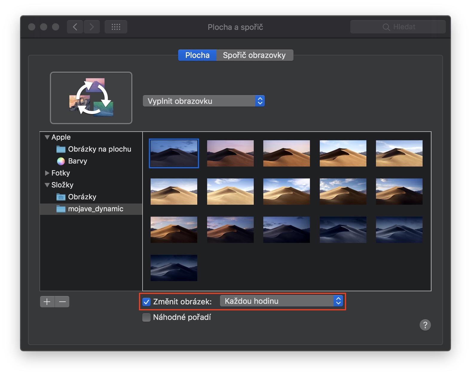Show all preferences grid icon

(116, 27)
